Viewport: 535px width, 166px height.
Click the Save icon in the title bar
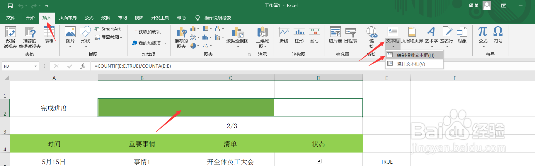pos(10,6)
